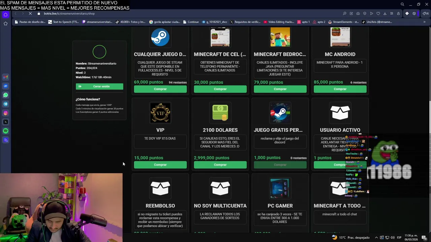The height and width of the screenshot is (242, 431).
Task: Open the Spotify sidebar icon
Action: point(5,131)
